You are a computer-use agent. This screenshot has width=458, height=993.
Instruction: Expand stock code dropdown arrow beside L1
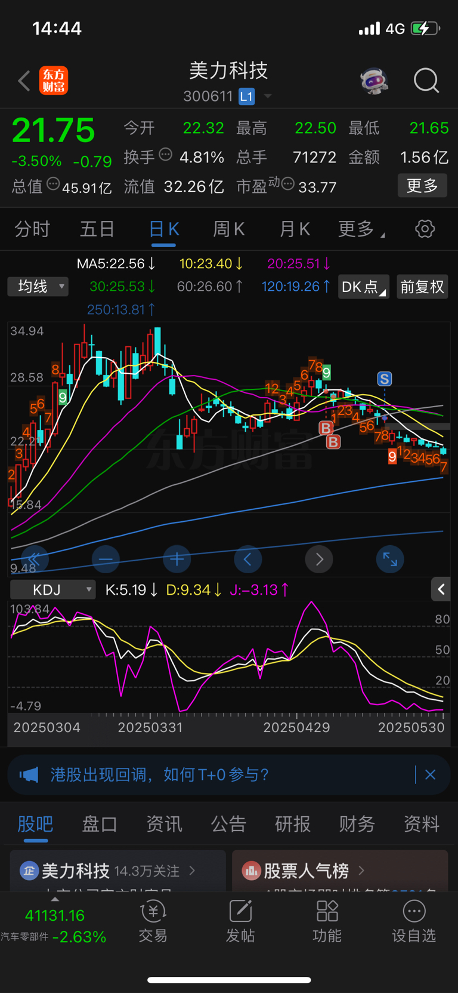[268, 96]
